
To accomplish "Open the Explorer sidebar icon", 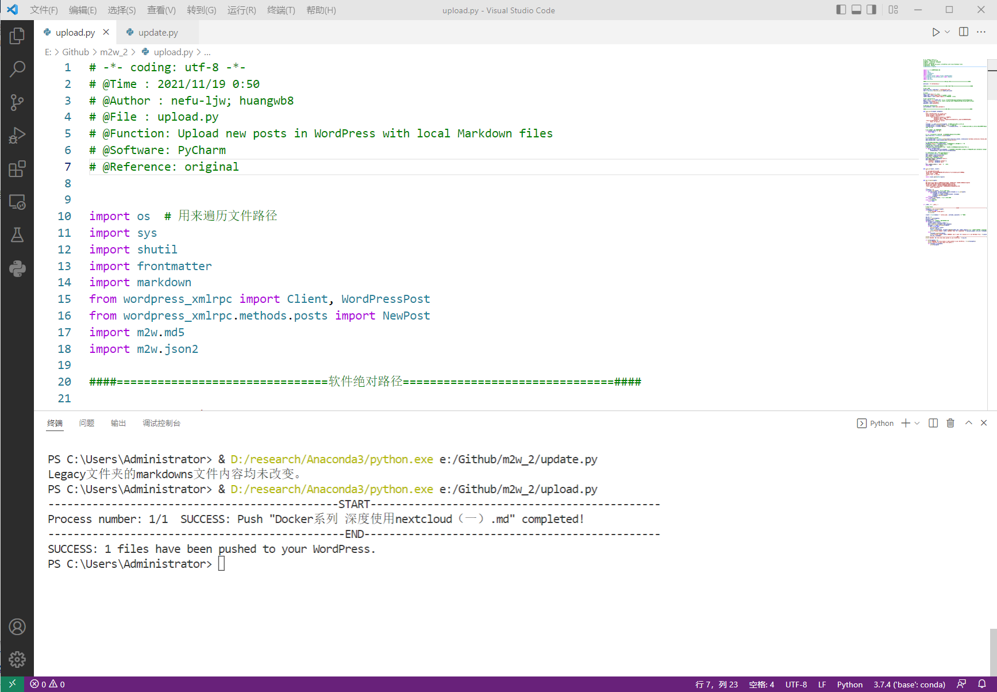I will (x=17, y=36).
